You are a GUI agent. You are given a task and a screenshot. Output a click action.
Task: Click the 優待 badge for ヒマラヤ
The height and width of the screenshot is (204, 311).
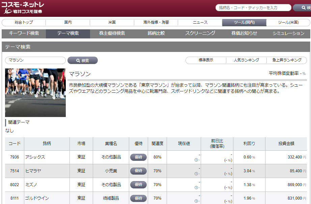coord(138,171)
